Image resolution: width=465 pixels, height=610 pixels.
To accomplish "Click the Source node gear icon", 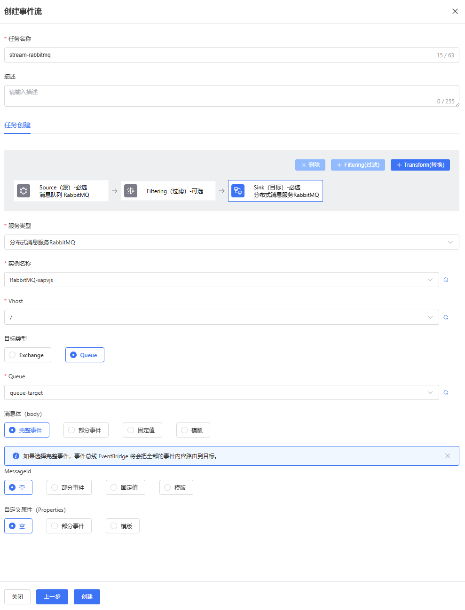I will (x=24, y=191).
